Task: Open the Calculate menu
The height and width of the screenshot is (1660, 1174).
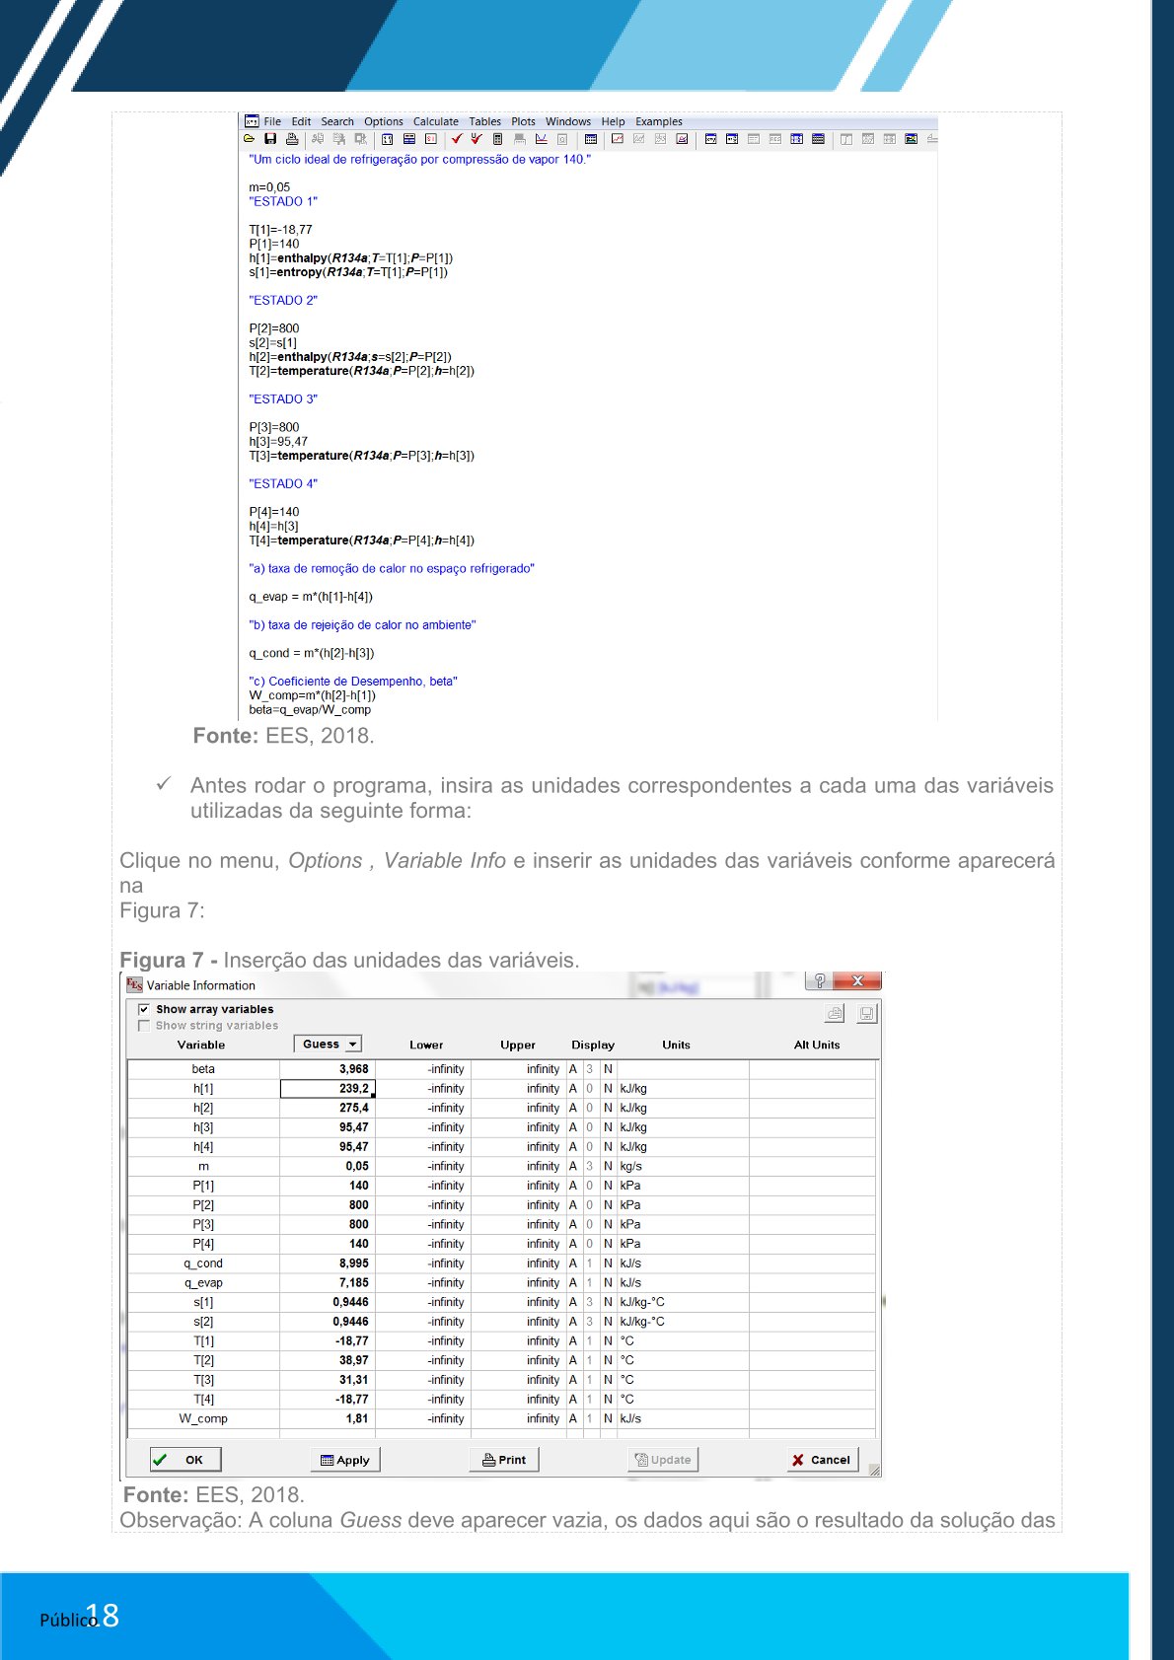Action: [436, 121]
